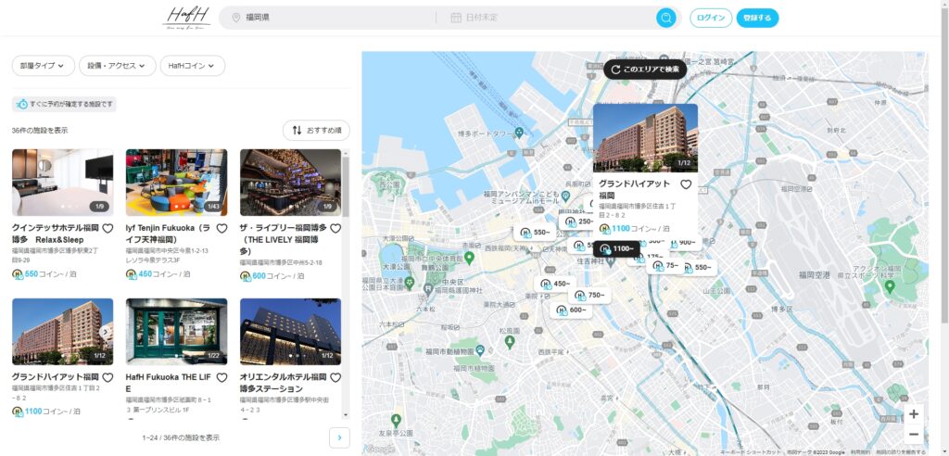The height and width of the screenshot is (456, 949).
Task: Click the ログイン button
Action: point(711,18)
